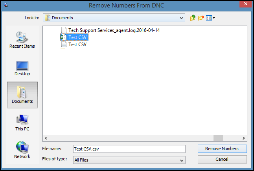This screenshot has width=254, height=171.
Task: Open This PC in sidebar
Action: click(x=22, y=123)
